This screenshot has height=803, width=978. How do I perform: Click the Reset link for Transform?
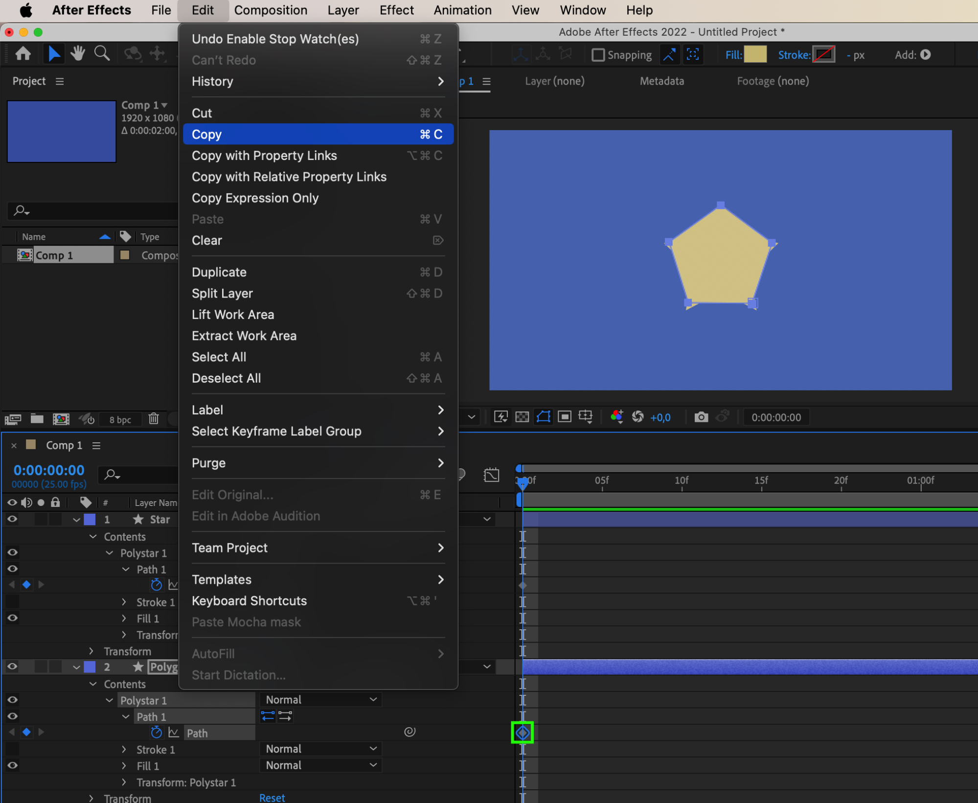(272, 798)
